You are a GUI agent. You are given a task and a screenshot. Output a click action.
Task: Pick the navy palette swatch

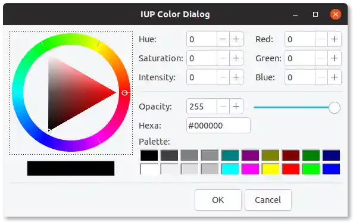[x=331, y=155]
